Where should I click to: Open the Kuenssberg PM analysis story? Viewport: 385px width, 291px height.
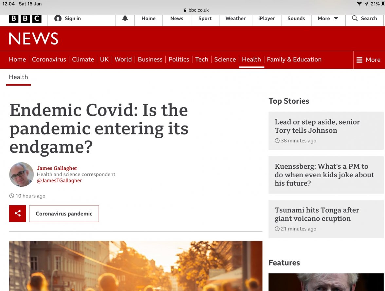(x=324, y=175)
